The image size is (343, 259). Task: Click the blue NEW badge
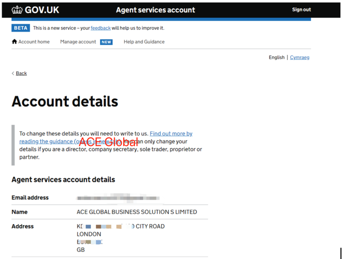(x=106, y=42)
